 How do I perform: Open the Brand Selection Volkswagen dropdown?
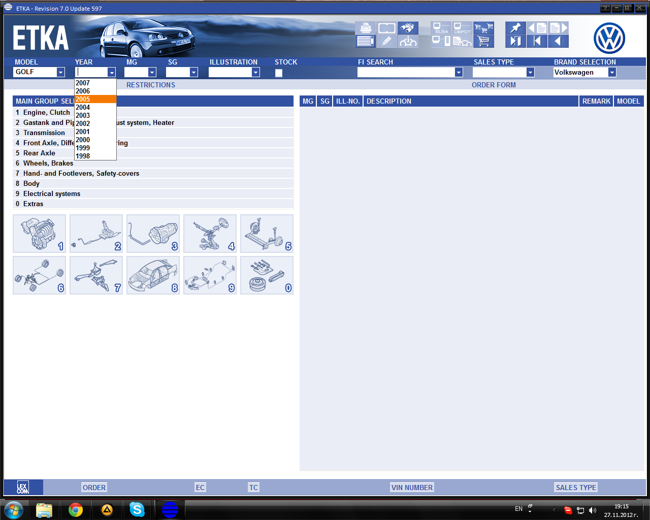612,73
